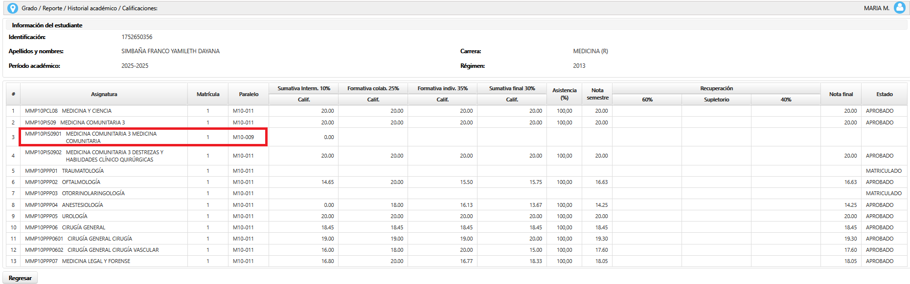Select the Matrícula column header

(x=207, y=94)
